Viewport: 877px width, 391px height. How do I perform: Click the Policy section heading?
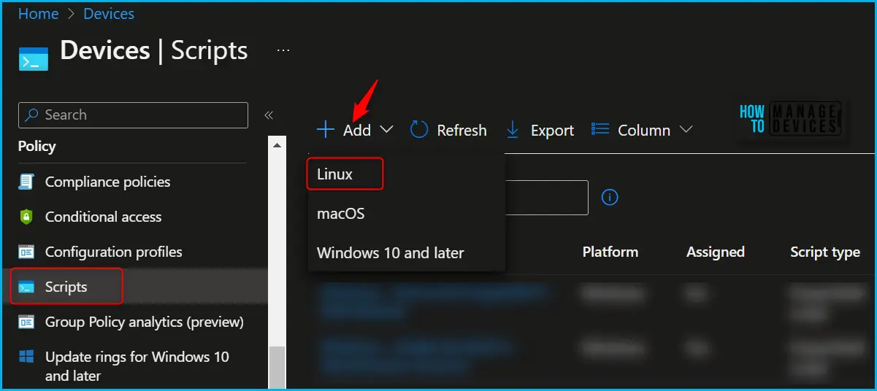37,147
